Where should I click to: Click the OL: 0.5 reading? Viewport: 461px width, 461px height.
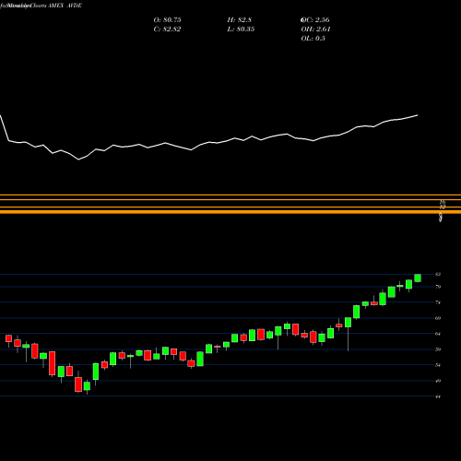click(313, 39)
